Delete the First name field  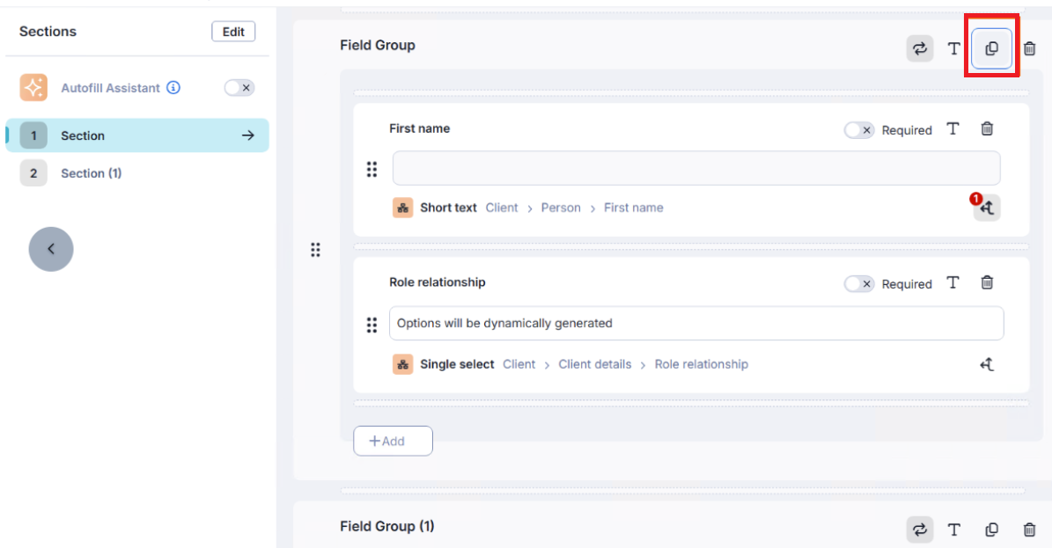coord(987,129)
